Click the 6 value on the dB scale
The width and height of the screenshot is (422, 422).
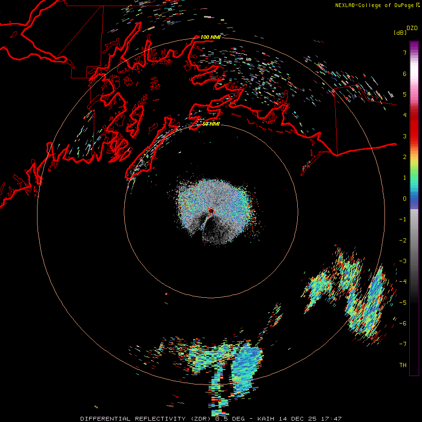coord(405,74)
